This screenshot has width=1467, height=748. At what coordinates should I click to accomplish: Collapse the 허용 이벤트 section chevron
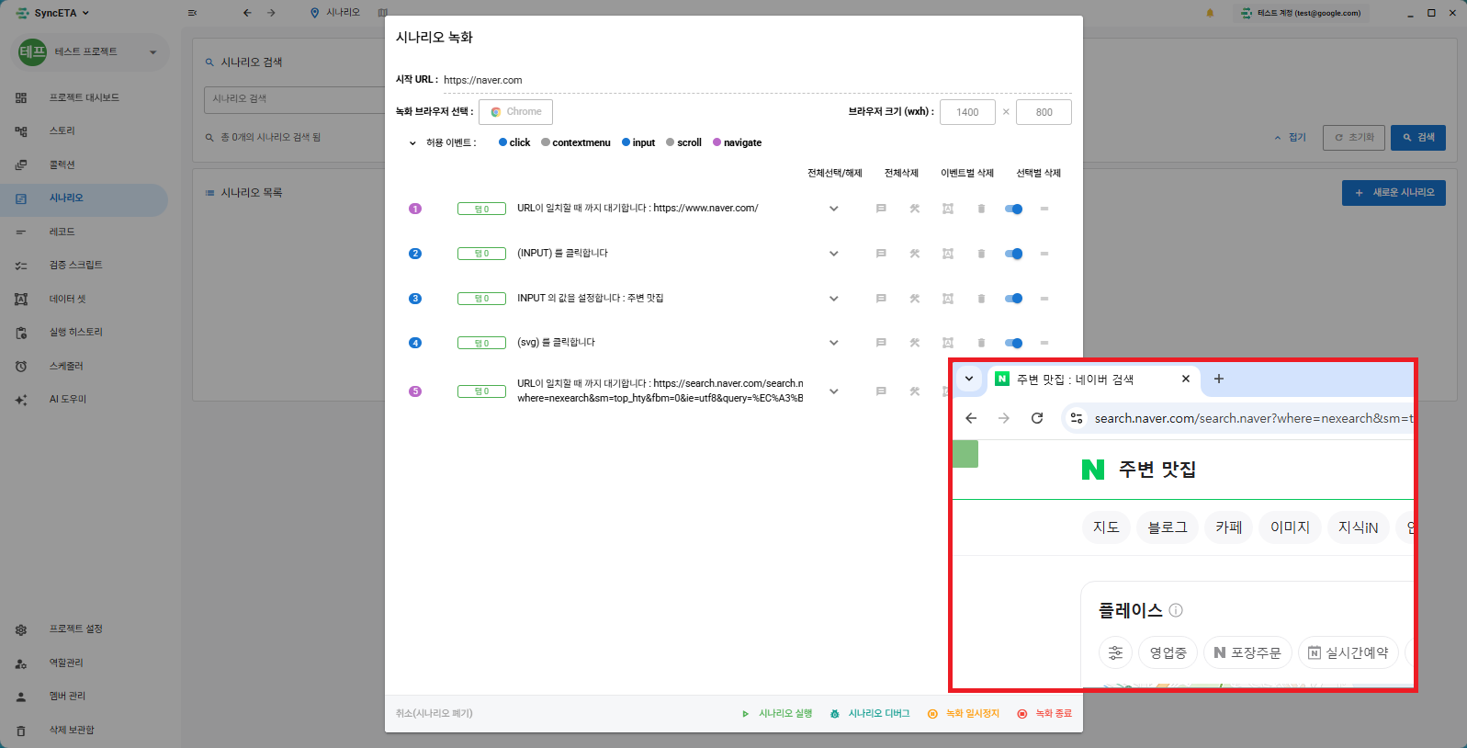pos(412,143)
